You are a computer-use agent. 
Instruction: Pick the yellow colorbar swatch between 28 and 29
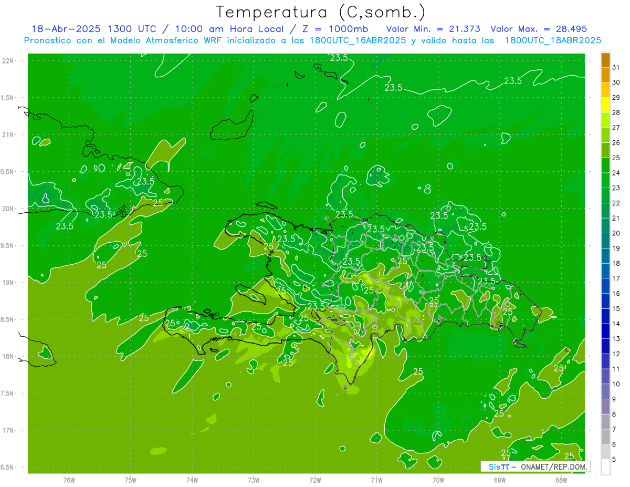click(605, 105)
